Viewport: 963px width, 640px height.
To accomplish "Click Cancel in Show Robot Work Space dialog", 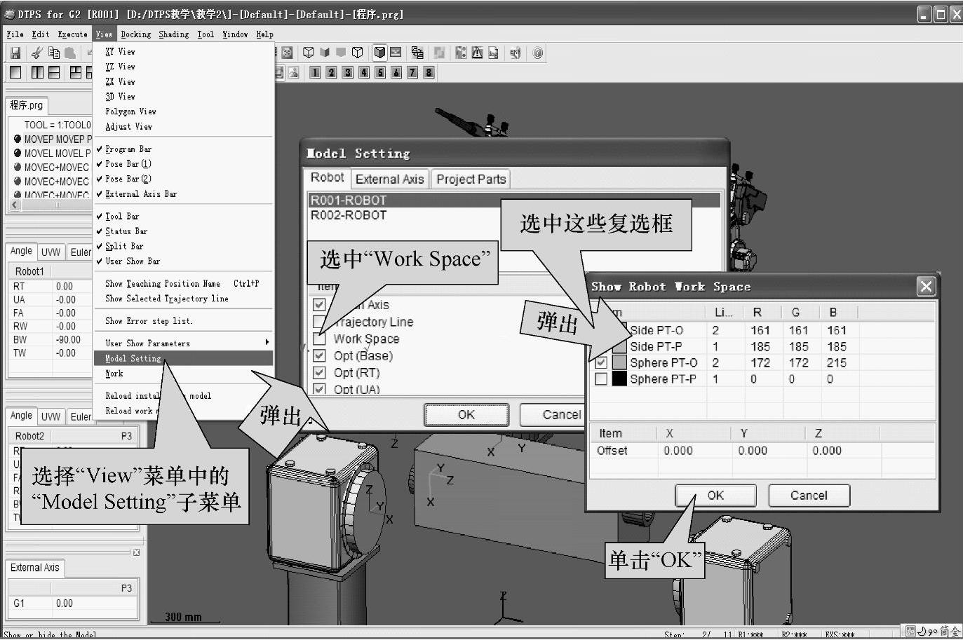I will (809, 495).
